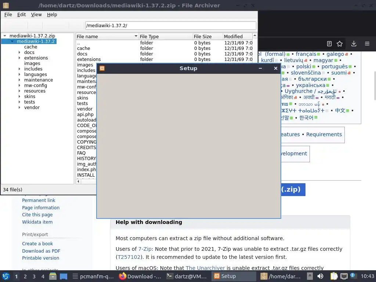Open the Cite this page link
The height and width of the screenshot is (282, 376).
point(37,214)
